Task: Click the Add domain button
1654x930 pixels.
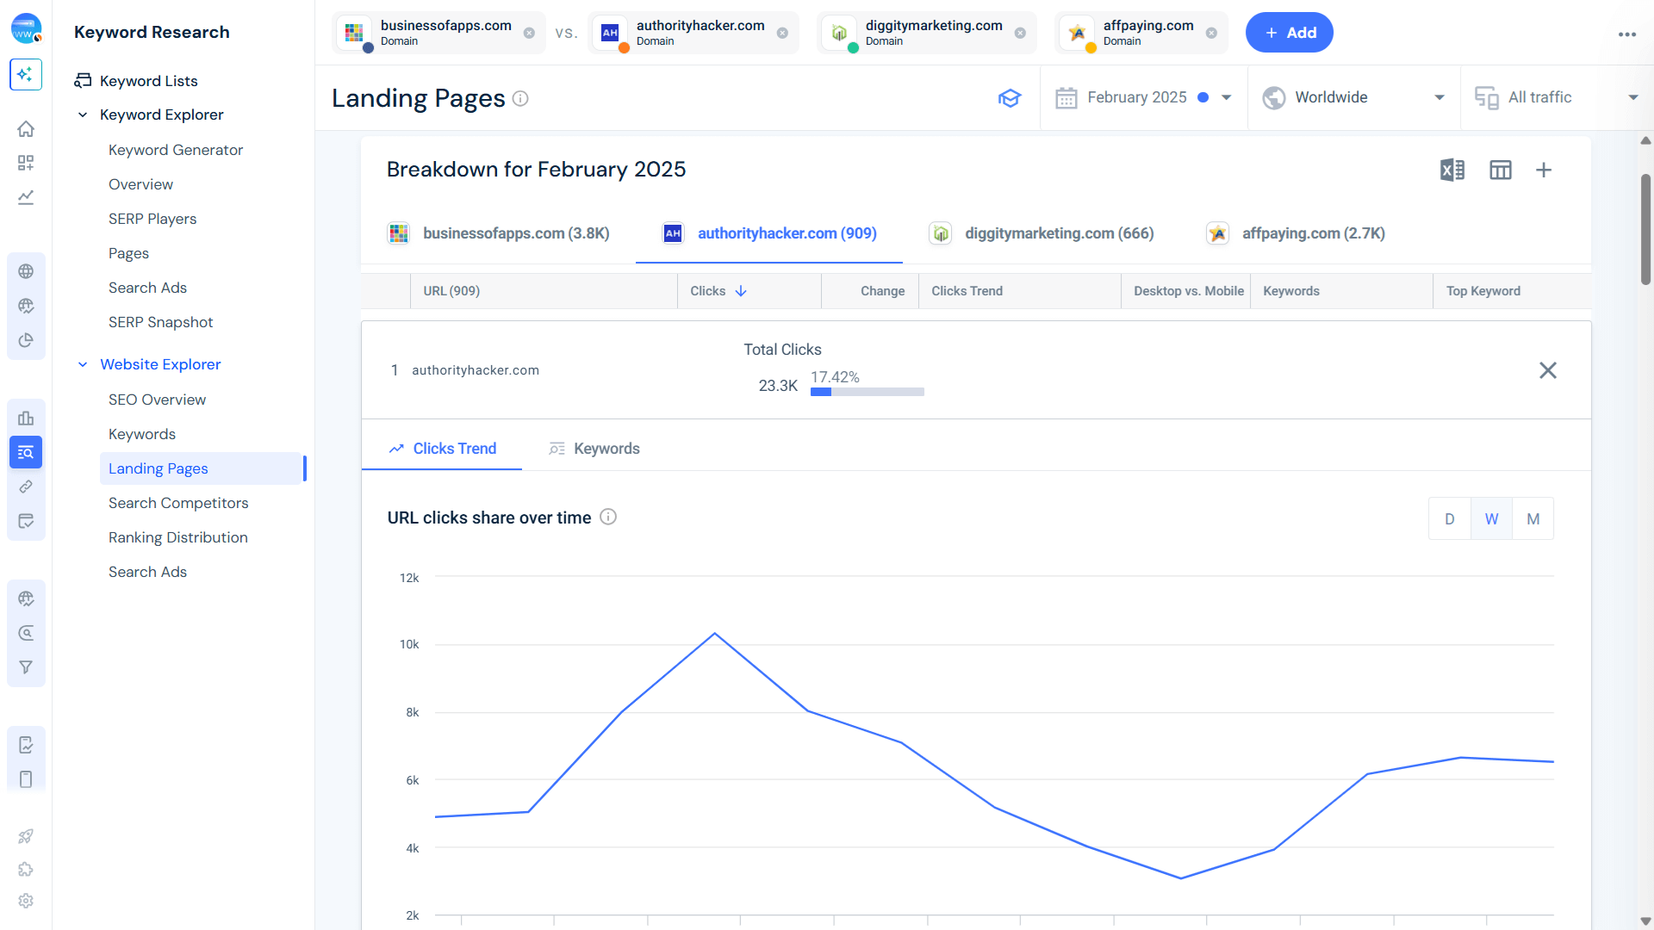Action: (x=1290, y=33)
